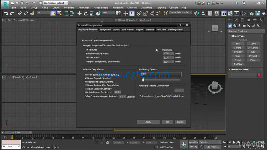This screenshot has height=150, width=267.
Task: Click the time slider 0 / 100
Action: 16,132
